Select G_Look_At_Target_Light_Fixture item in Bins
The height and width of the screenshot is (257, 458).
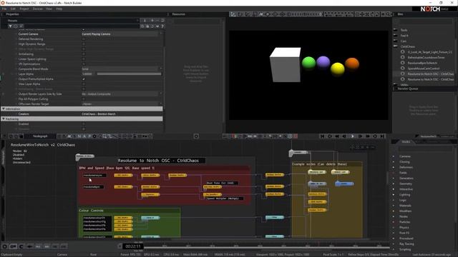(430, 52)
